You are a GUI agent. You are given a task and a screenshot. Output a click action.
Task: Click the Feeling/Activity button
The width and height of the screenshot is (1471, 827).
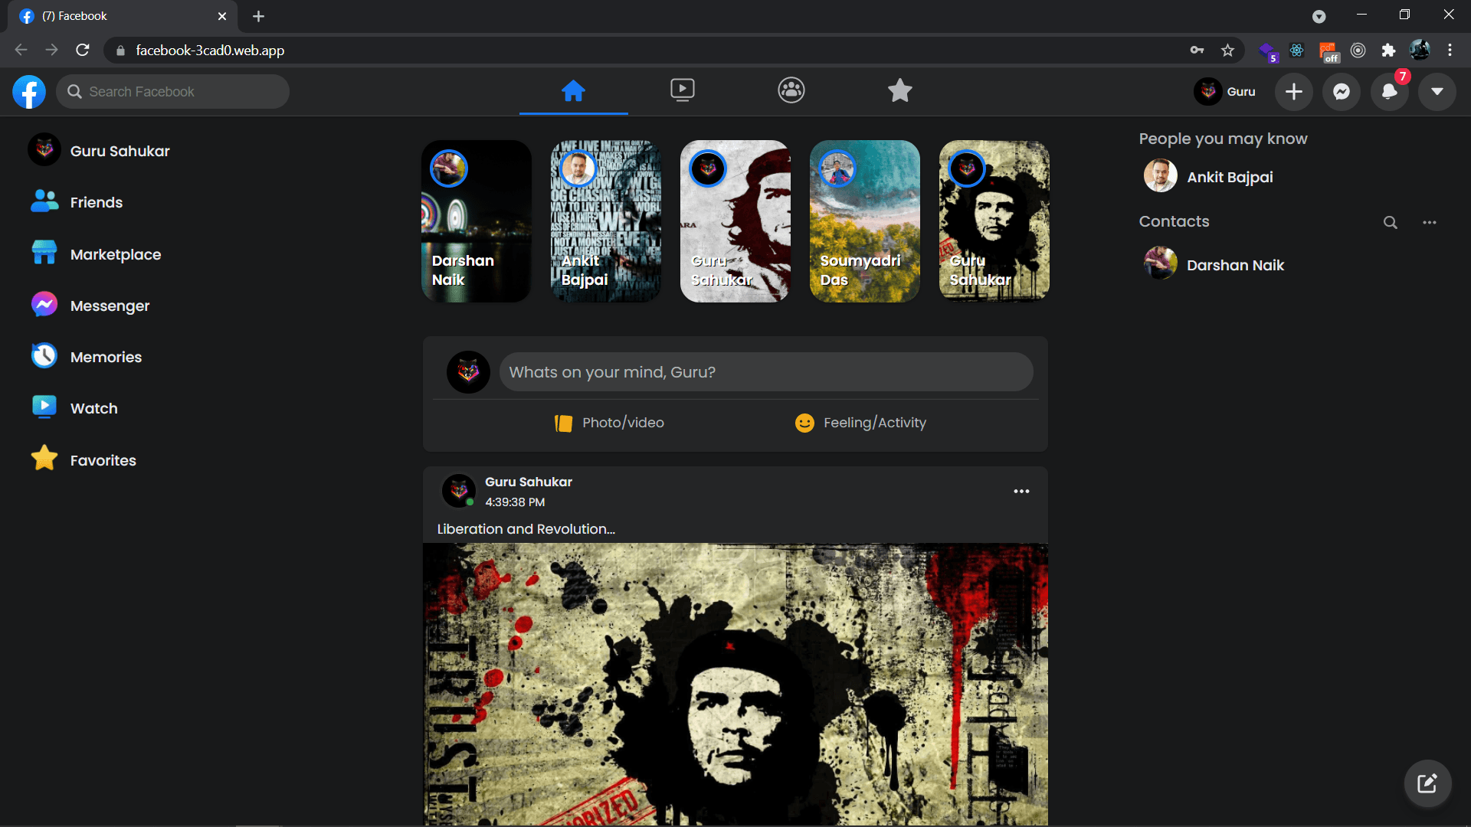[860, 423]
